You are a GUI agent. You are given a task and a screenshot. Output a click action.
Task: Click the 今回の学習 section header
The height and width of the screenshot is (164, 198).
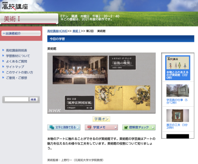click(121, 39)
